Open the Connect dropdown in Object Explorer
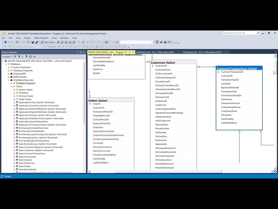Screen dimensions: 278x209 pos(7,57)
